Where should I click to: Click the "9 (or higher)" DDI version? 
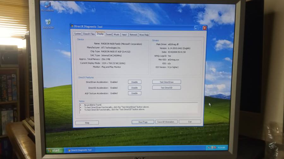click(173, 67)
